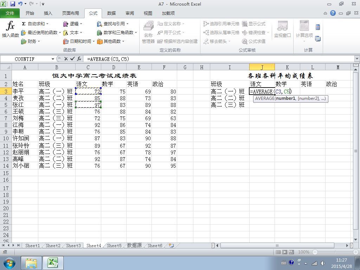The height and width of the screenshot is (270, 360).
Task: Click the 政治 header cell in column M
Action: pos(338,84)
